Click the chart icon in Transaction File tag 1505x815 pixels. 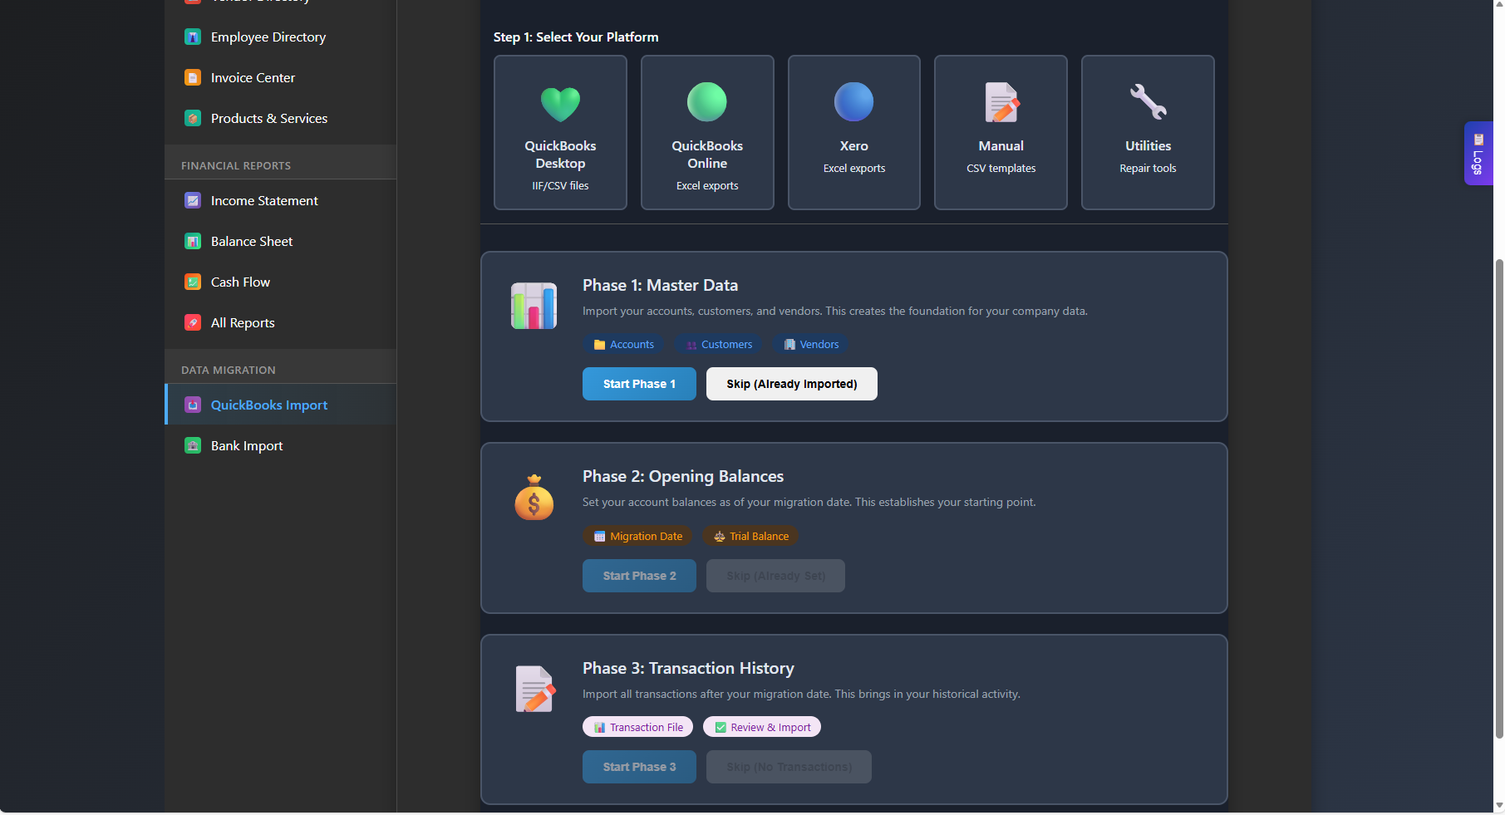[599, 728]
